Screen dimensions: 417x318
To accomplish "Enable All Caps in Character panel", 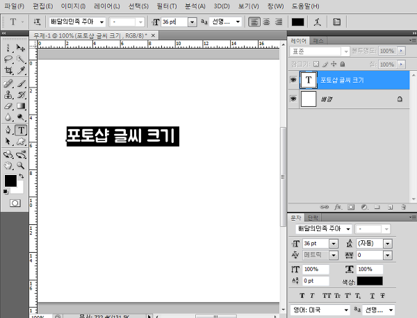I will (327, 295).
